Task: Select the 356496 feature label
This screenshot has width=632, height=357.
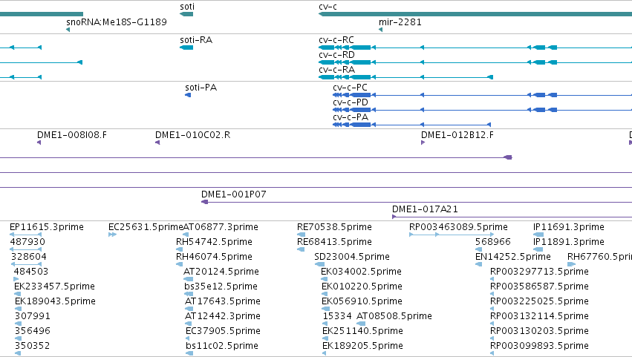Action: point(33,331)
